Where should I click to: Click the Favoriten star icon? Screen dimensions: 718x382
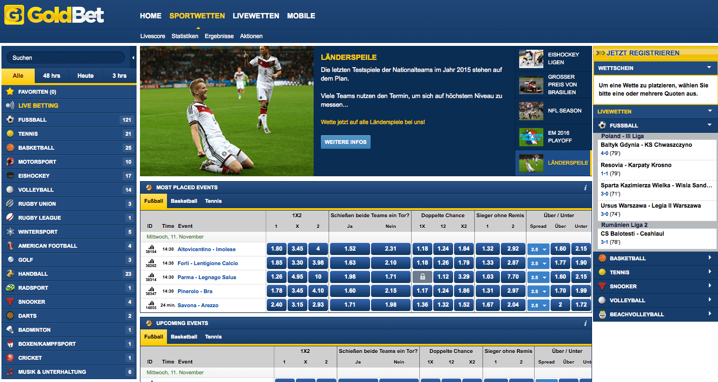[10, 91]
